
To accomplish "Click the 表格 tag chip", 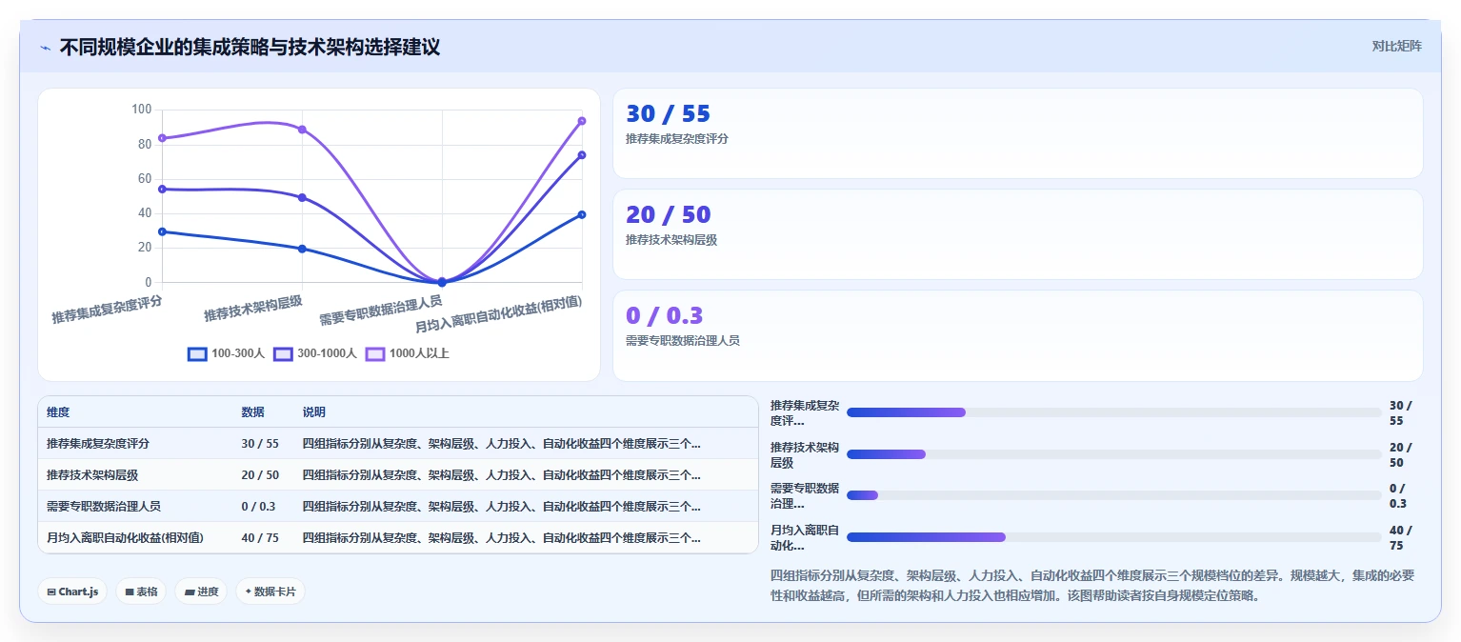I will pos(141,592).
